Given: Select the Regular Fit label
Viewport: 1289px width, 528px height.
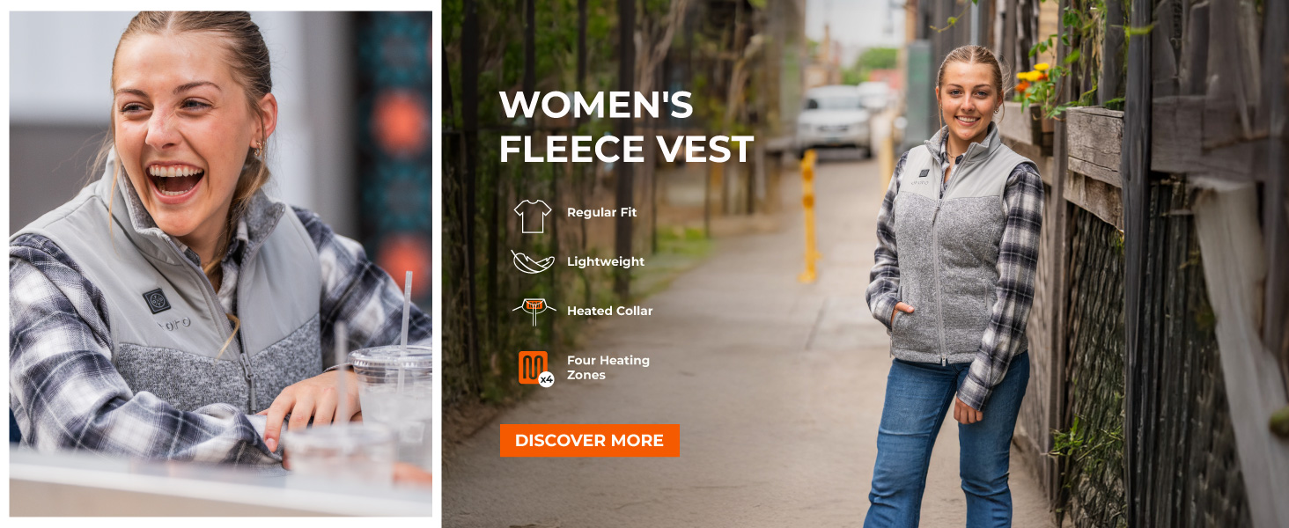Looking at the screenshot, I should click(601, 212).
